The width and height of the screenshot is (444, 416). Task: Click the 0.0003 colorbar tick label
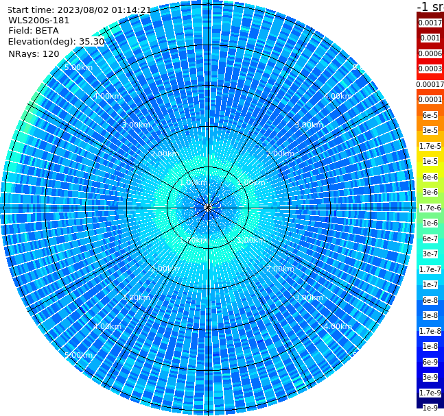pyautogui.click(x=430, y=69)
